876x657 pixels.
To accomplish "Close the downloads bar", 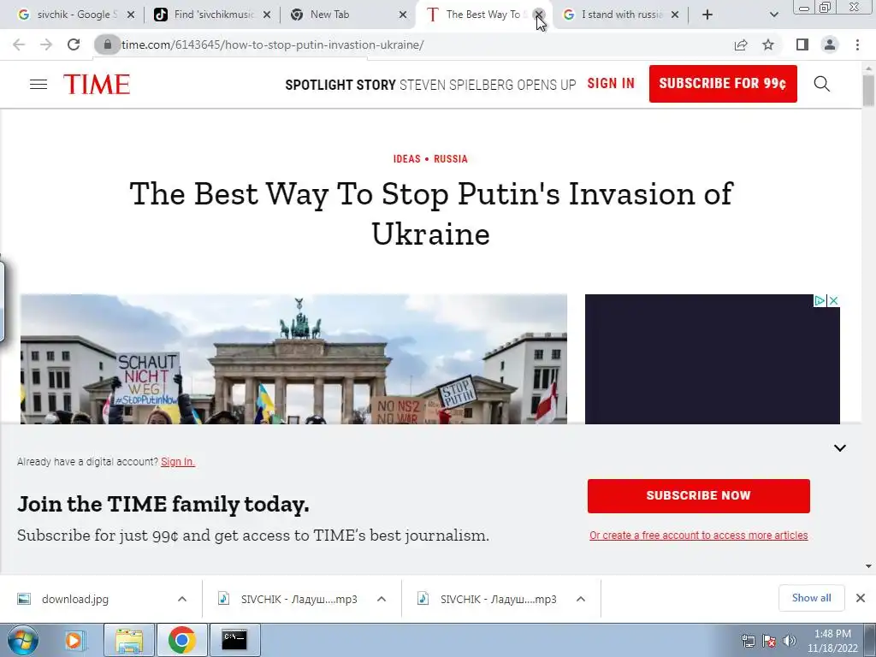I will tap(861, 598).
